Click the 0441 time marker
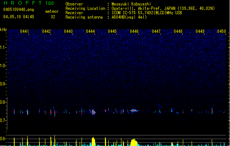 [24, 31]
